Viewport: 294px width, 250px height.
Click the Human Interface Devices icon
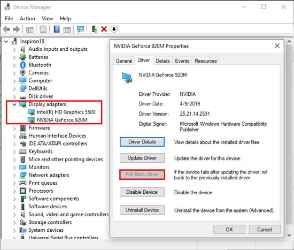point(22,136)
